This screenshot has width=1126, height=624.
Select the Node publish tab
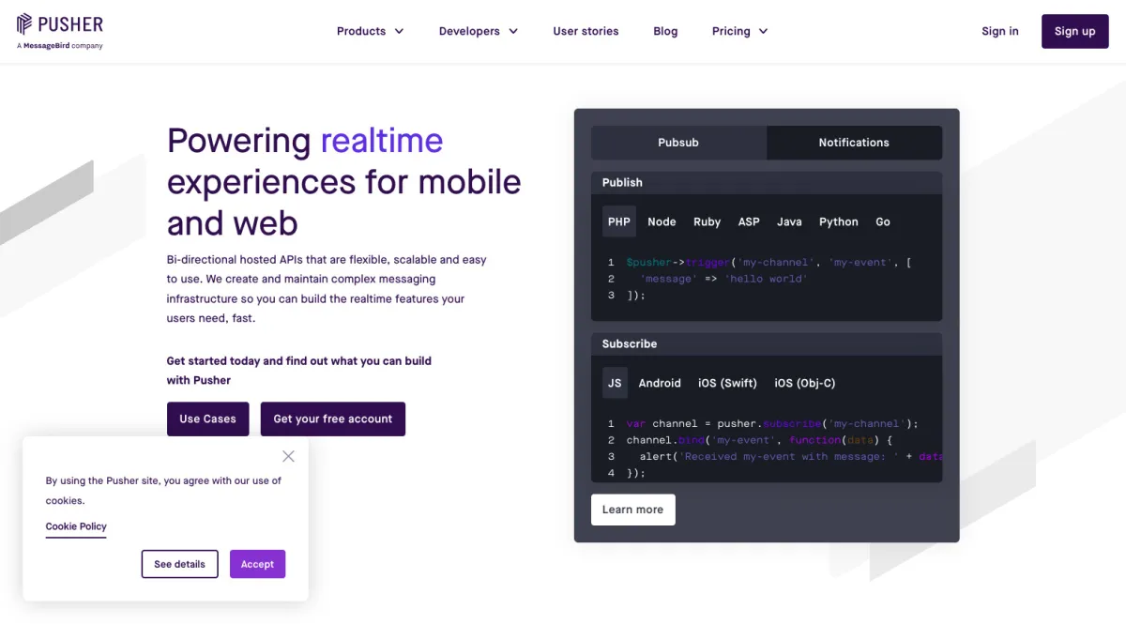coord(662,221)
